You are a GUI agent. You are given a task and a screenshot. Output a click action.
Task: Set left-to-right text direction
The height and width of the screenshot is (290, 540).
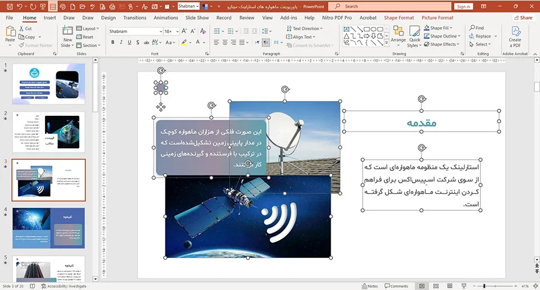[257, 42]
